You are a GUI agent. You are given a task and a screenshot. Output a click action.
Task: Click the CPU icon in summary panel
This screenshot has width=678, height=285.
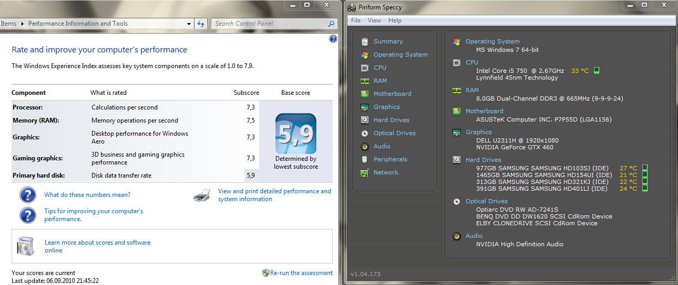coord(457,62)
